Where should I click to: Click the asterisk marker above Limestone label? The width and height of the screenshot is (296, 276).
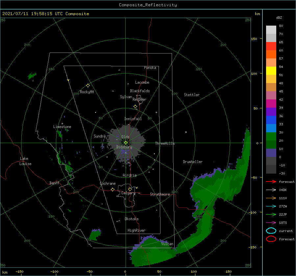point(62,124)
